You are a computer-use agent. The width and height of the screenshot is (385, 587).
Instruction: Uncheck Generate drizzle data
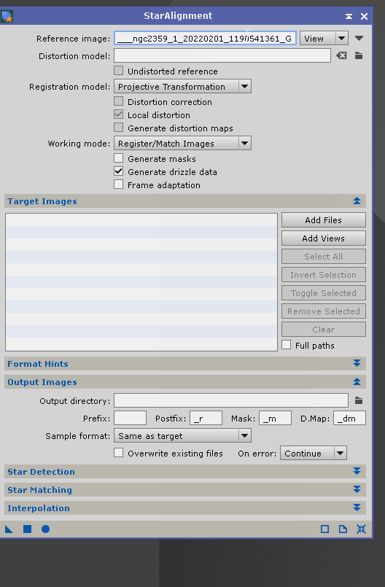[118, 171]
